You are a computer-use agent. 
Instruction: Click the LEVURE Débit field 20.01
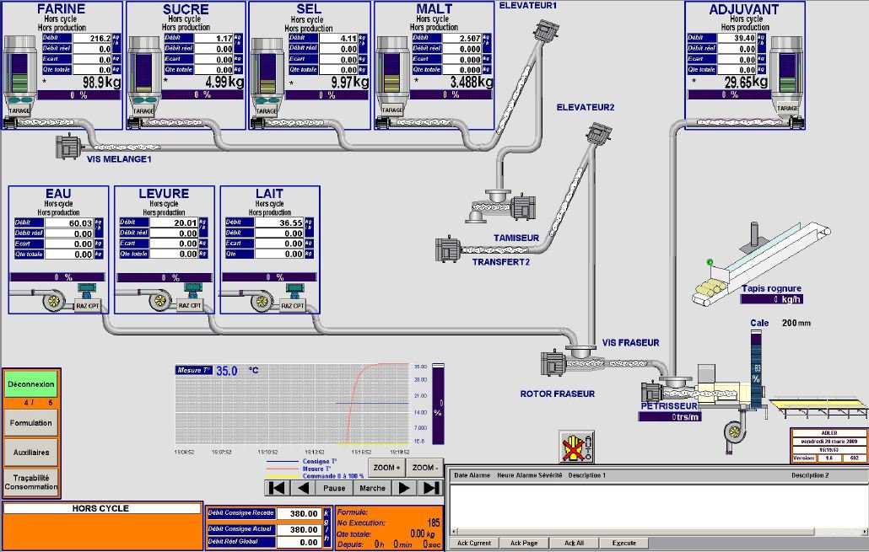[x=174, y=222]
